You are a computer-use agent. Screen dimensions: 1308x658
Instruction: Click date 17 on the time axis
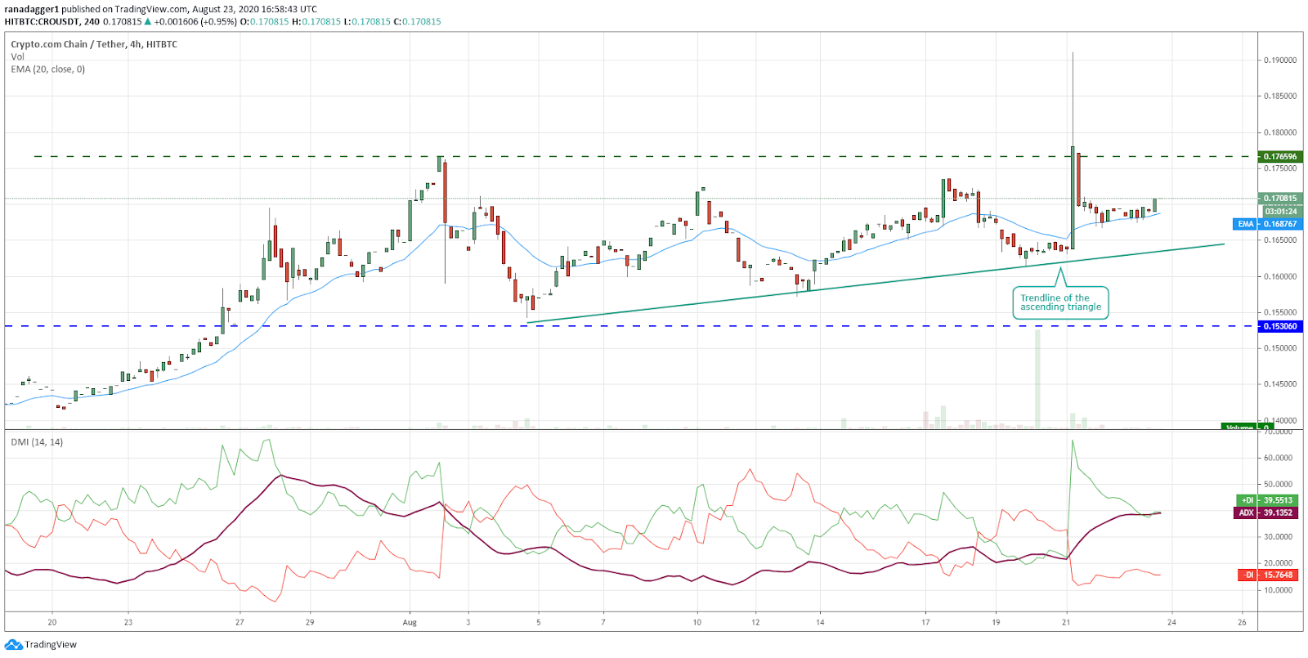pos(925,623)
